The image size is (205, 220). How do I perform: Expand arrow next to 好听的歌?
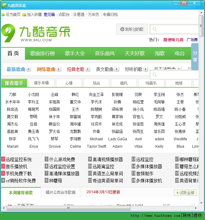(x=146, y=69)
